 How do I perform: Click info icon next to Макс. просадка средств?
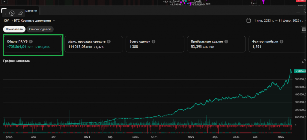(x=109, y=42)
